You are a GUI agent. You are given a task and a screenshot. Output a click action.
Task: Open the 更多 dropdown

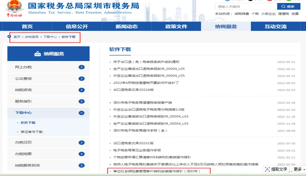click(x=299, y=169)
